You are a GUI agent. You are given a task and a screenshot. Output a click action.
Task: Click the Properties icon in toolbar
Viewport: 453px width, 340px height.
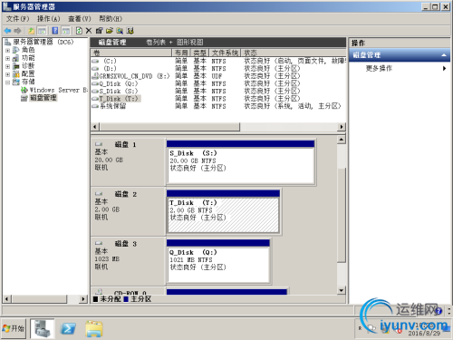point(99,31)
